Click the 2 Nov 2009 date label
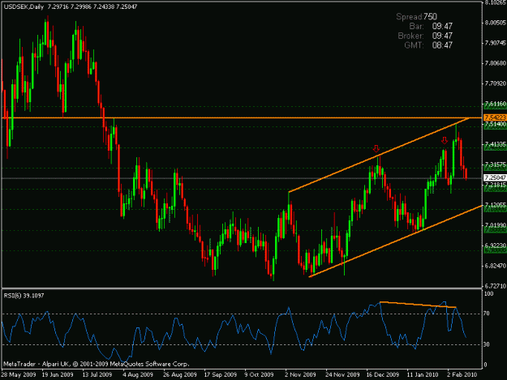Image resolution: width=507 pixels, height=380 pixels. pos(300,375)
